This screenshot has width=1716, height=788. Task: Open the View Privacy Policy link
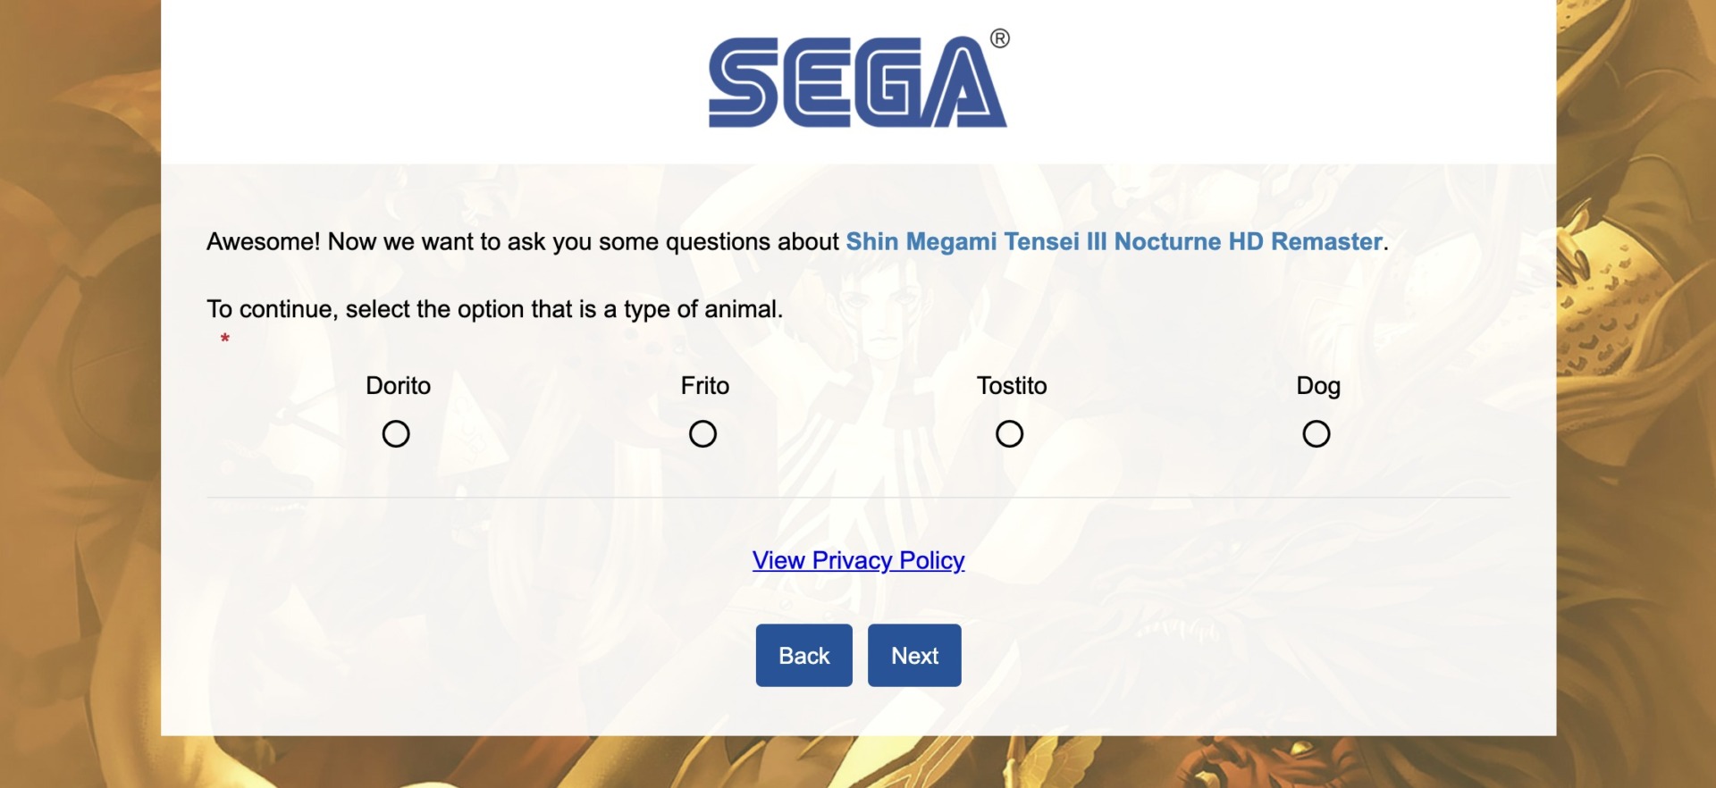[858, 560]
